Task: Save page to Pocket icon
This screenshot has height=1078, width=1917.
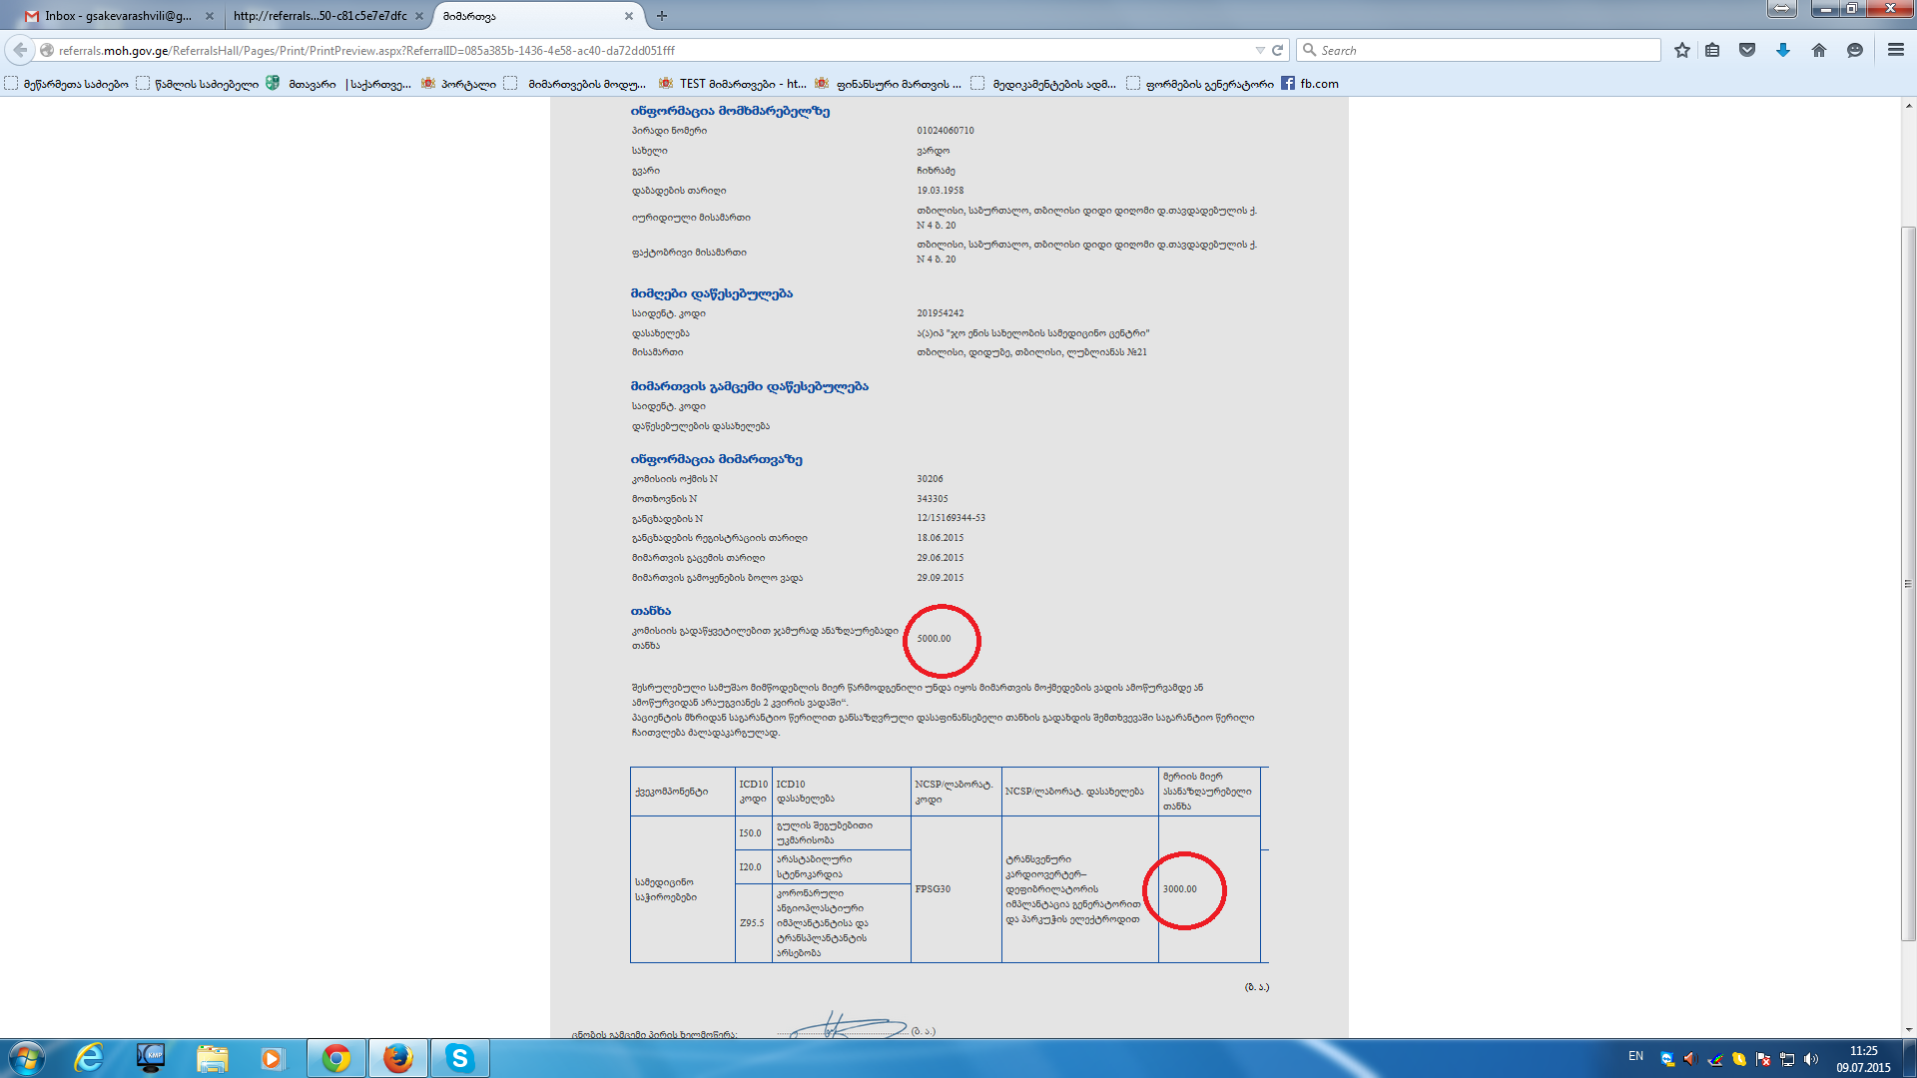Action: tap(1747, 50)
